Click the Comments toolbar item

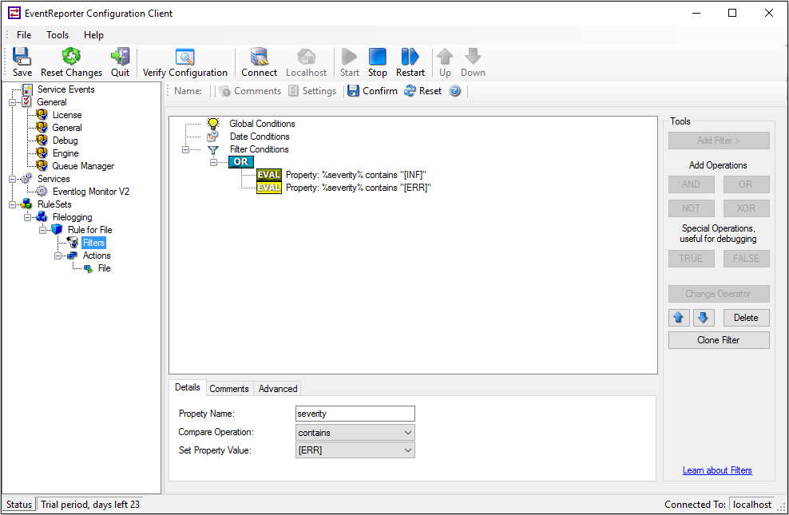[251, 90]
